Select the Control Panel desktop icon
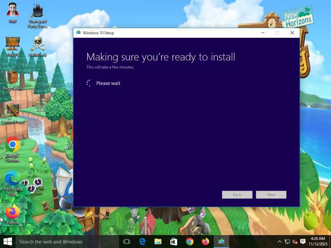The height and width of the screenshot is (248, 331). (13, 114)
